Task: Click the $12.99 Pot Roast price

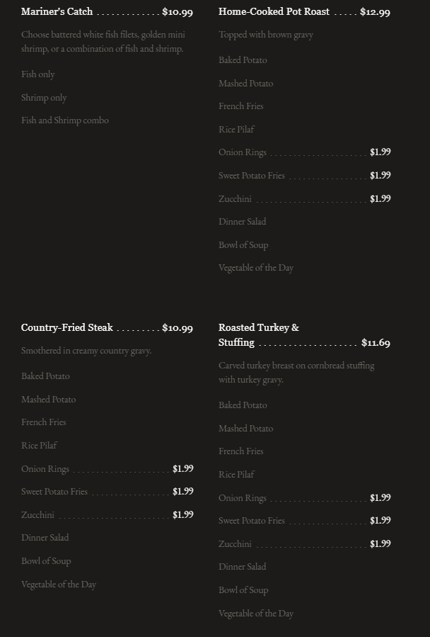Action: (375, 12)
